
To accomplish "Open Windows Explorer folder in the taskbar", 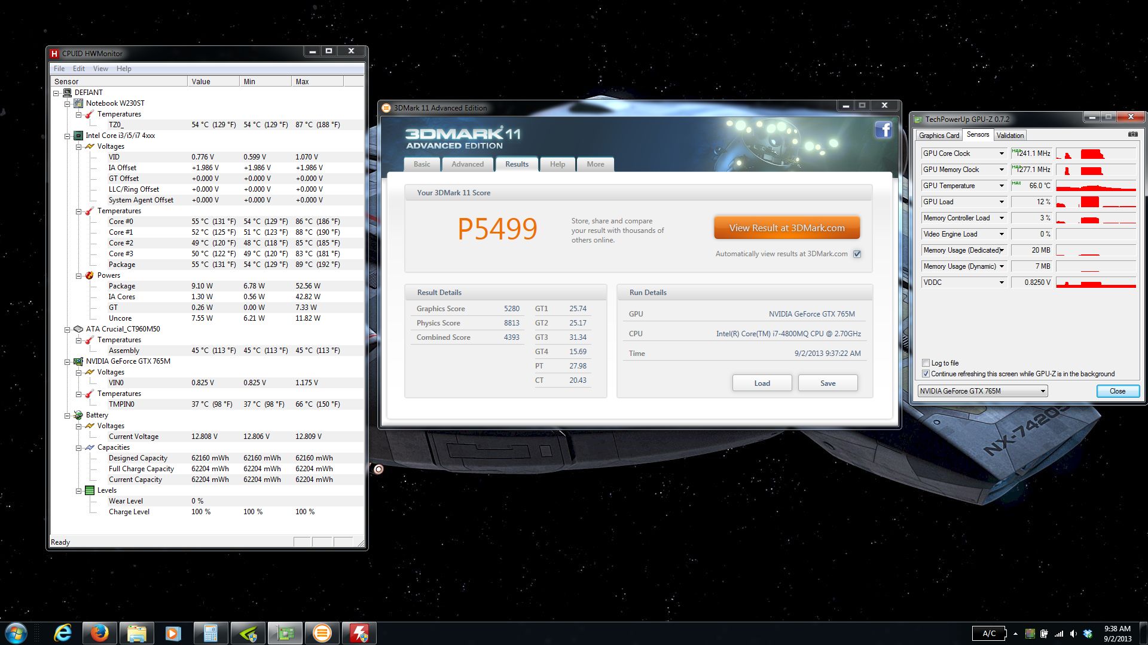I will [x=136, y=633].
